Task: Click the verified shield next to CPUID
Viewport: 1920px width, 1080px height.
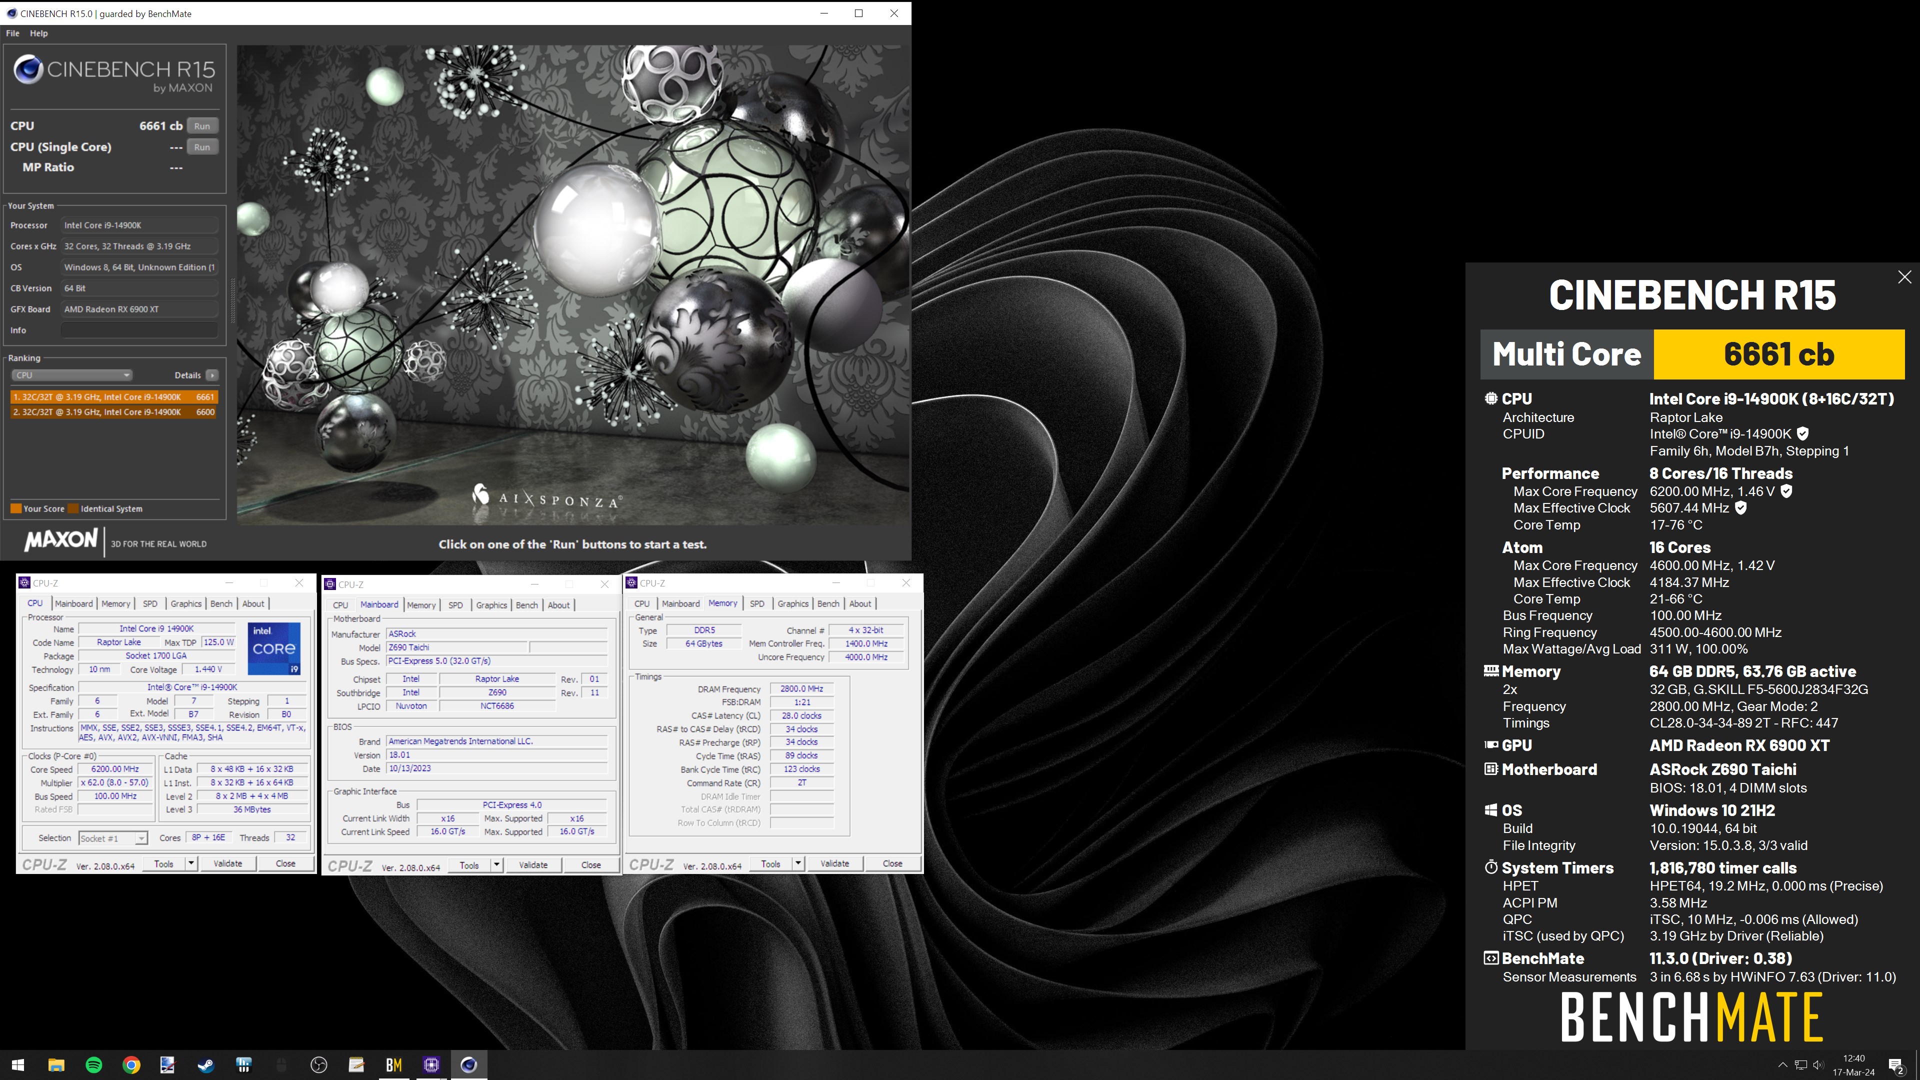Action: coord(1802,434)
